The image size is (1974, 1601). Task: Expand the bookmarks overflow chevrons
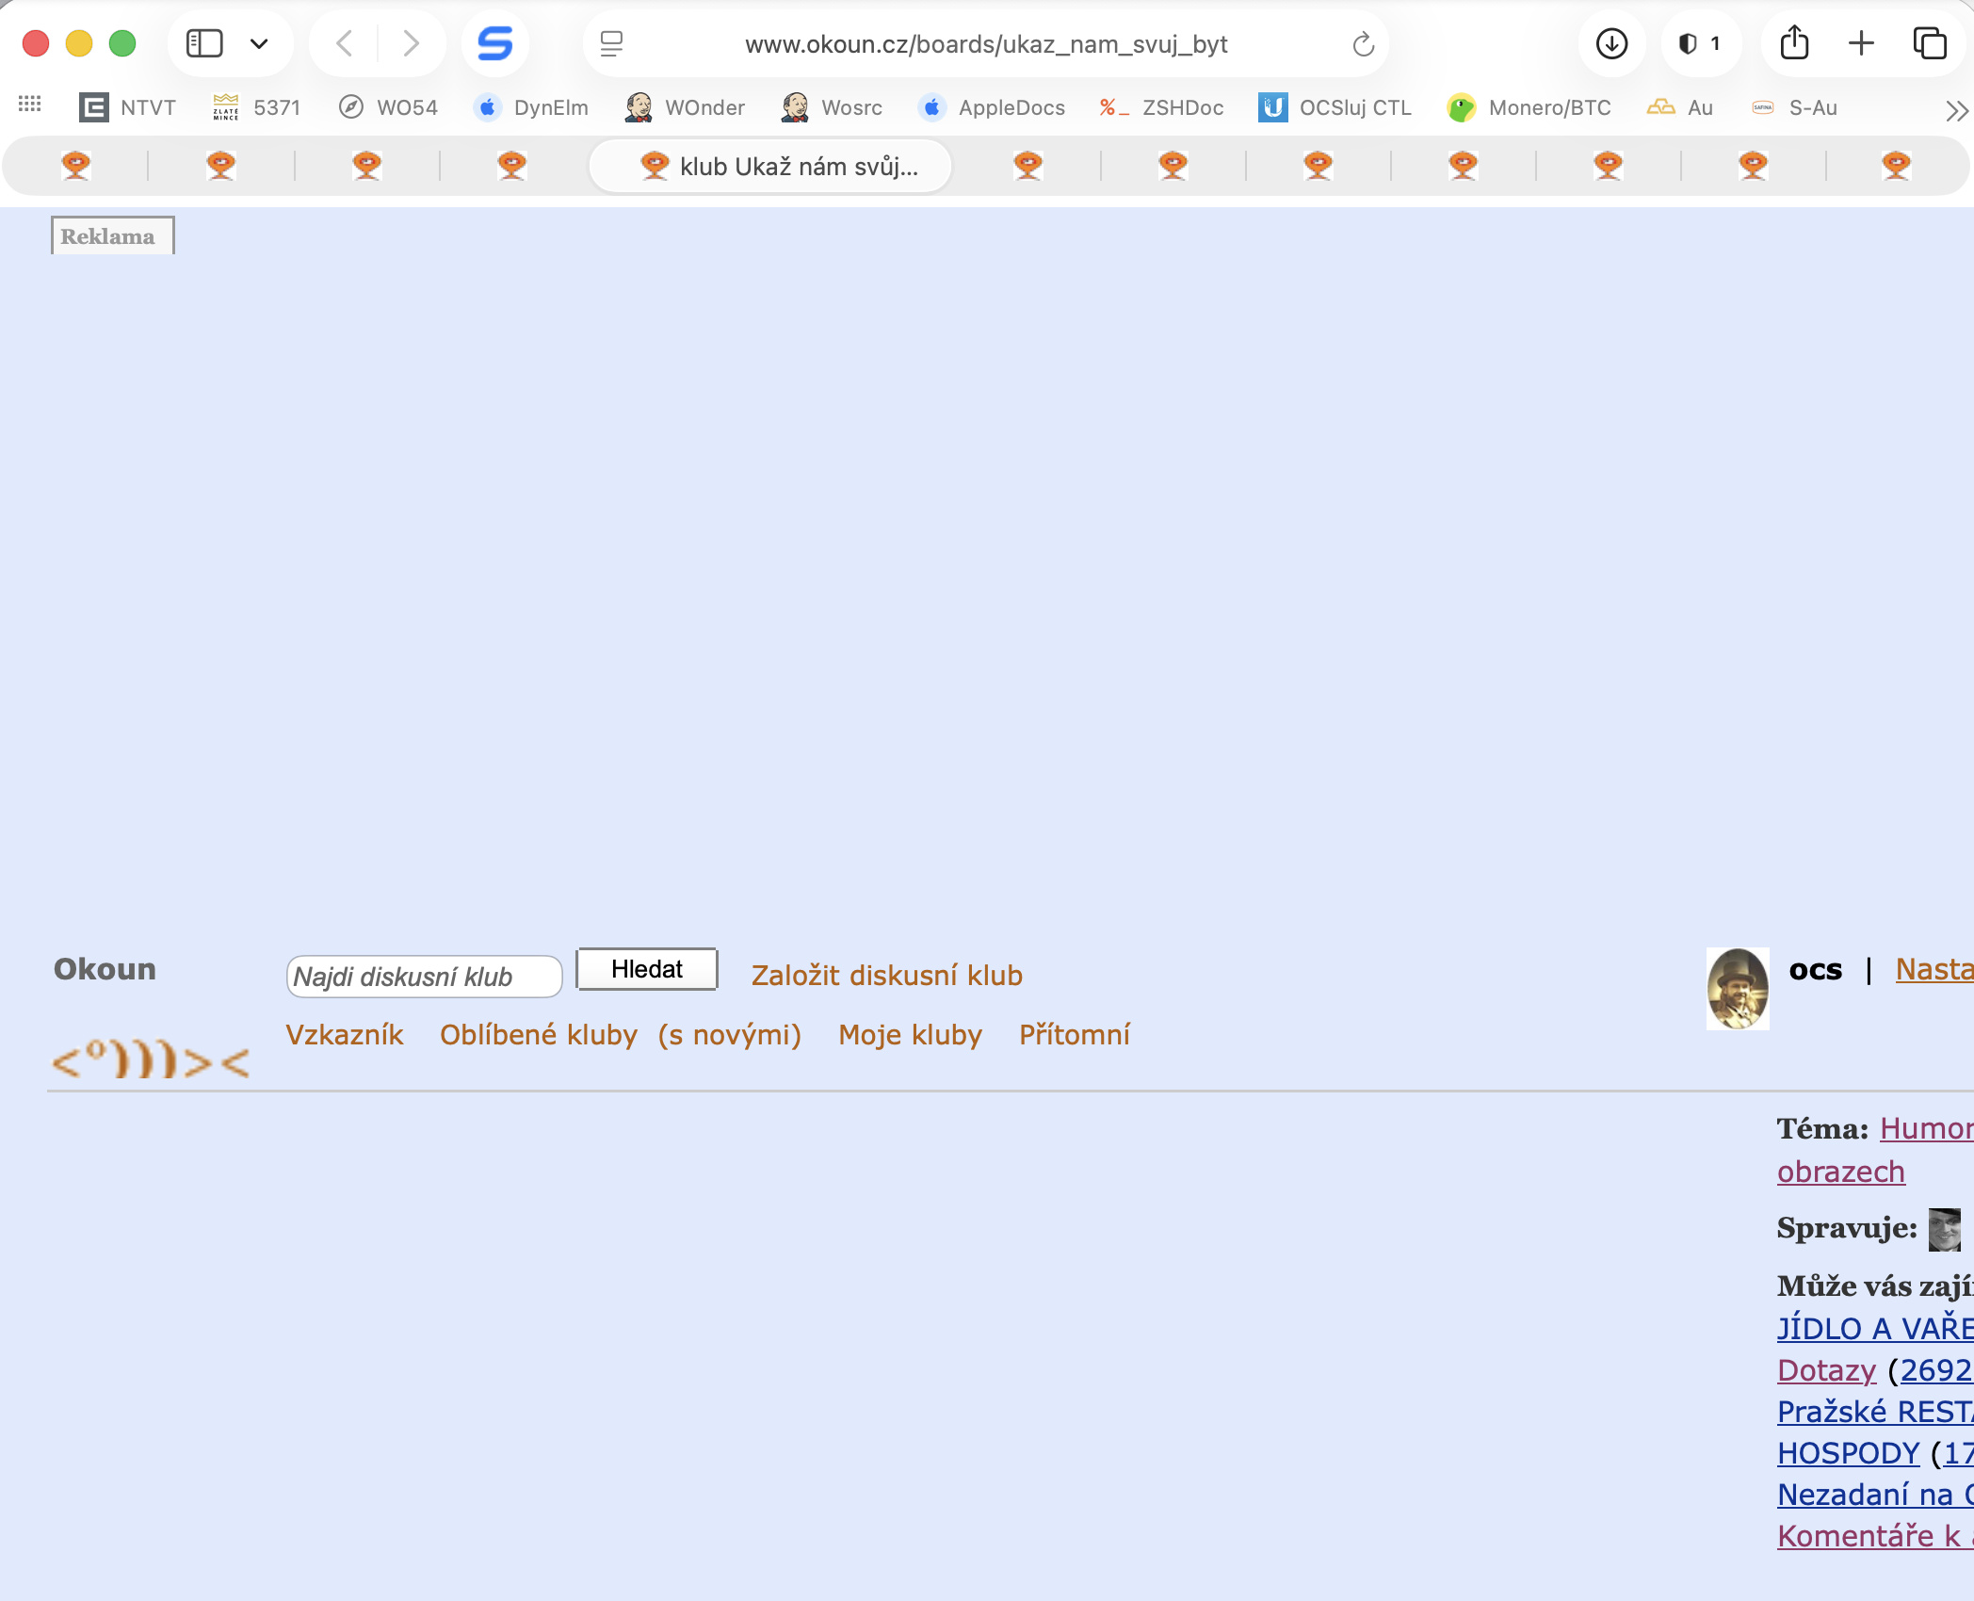pos(1956,110)
